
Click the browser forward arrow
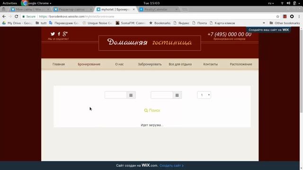coord(10,17)
